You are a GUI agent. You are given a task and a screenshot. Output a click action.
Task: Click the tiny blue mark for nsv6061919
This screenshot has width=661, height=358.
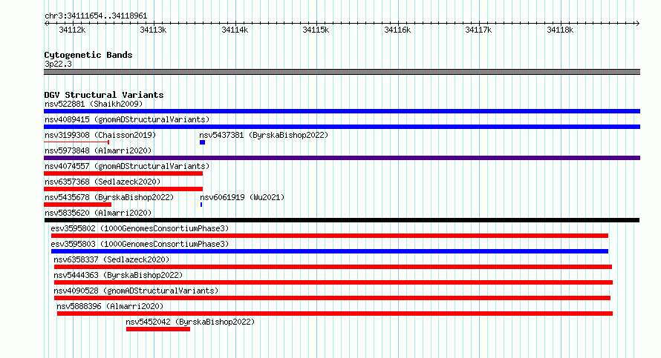pos(201,205)
